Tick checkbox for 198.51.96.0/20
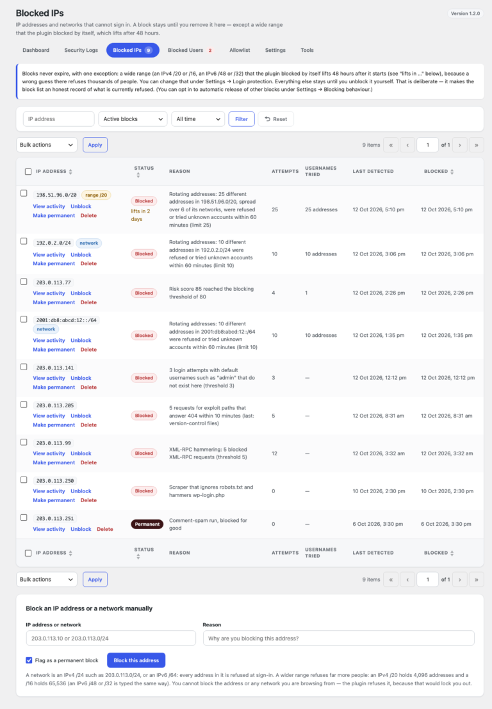The height and width of the screenshot is (709, 492). click(x=24, y=193)
